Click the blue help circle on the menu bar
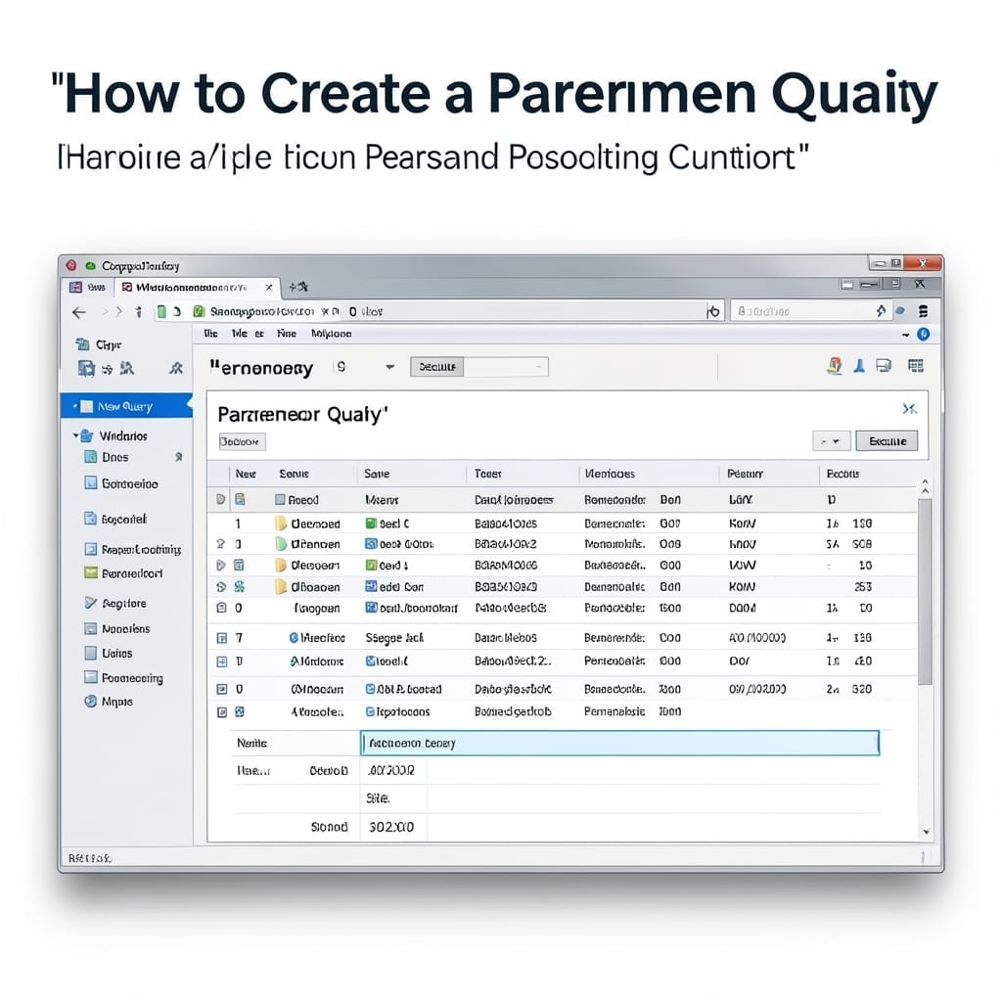1002x1002 pixels. point(924,335)
